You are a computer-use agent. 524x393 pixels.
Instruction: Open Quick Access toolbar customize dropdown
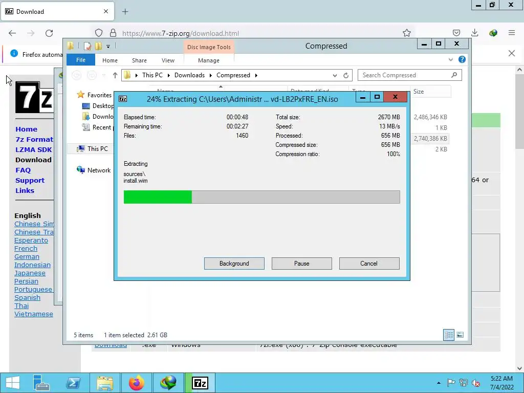pyautogui.click(x=108, y=47)
